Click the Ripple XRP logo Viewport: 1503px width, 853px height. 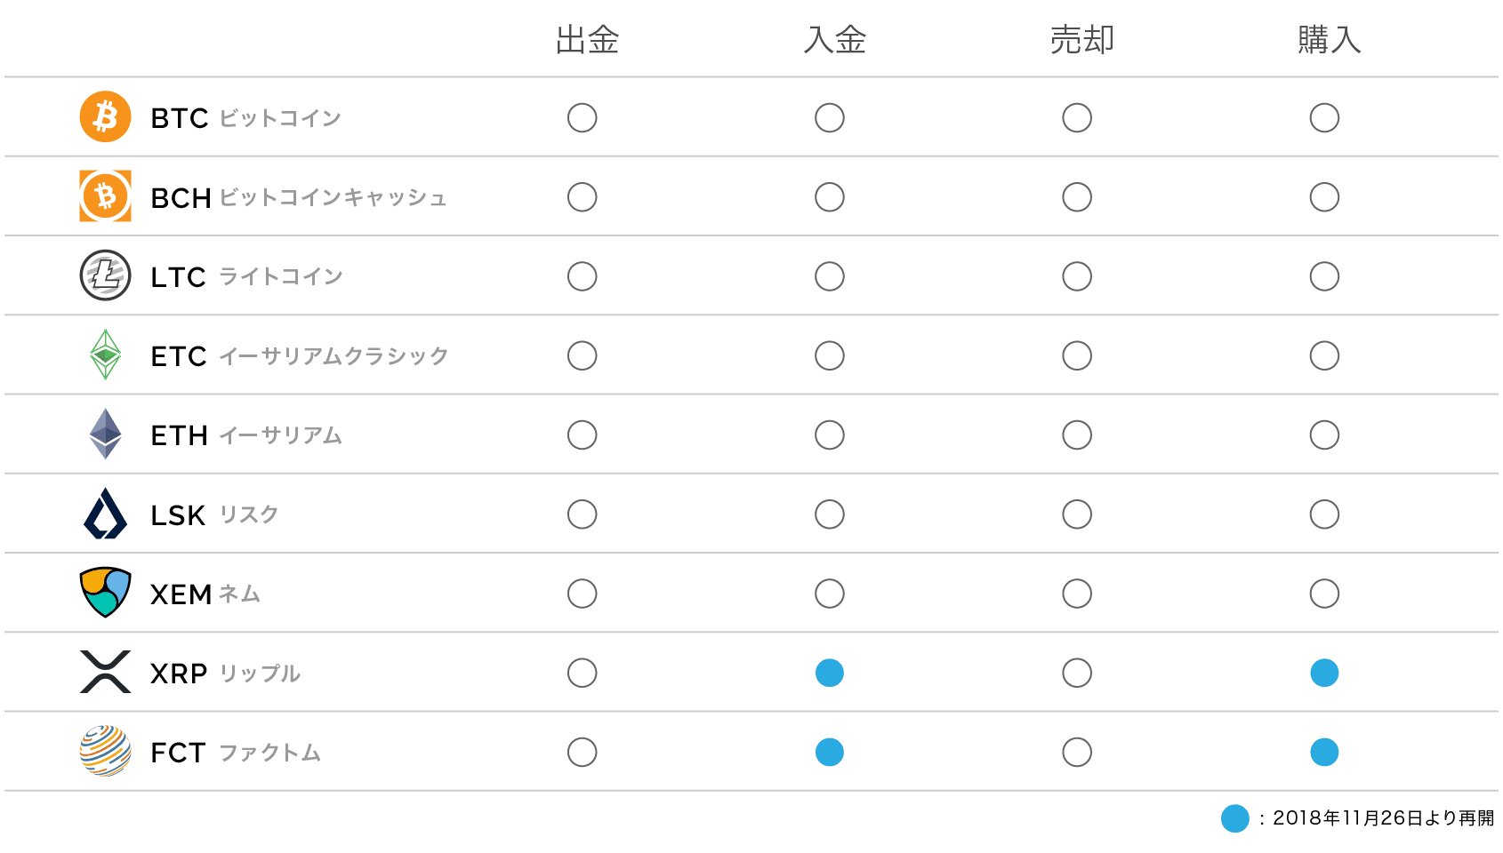[105, 672]
